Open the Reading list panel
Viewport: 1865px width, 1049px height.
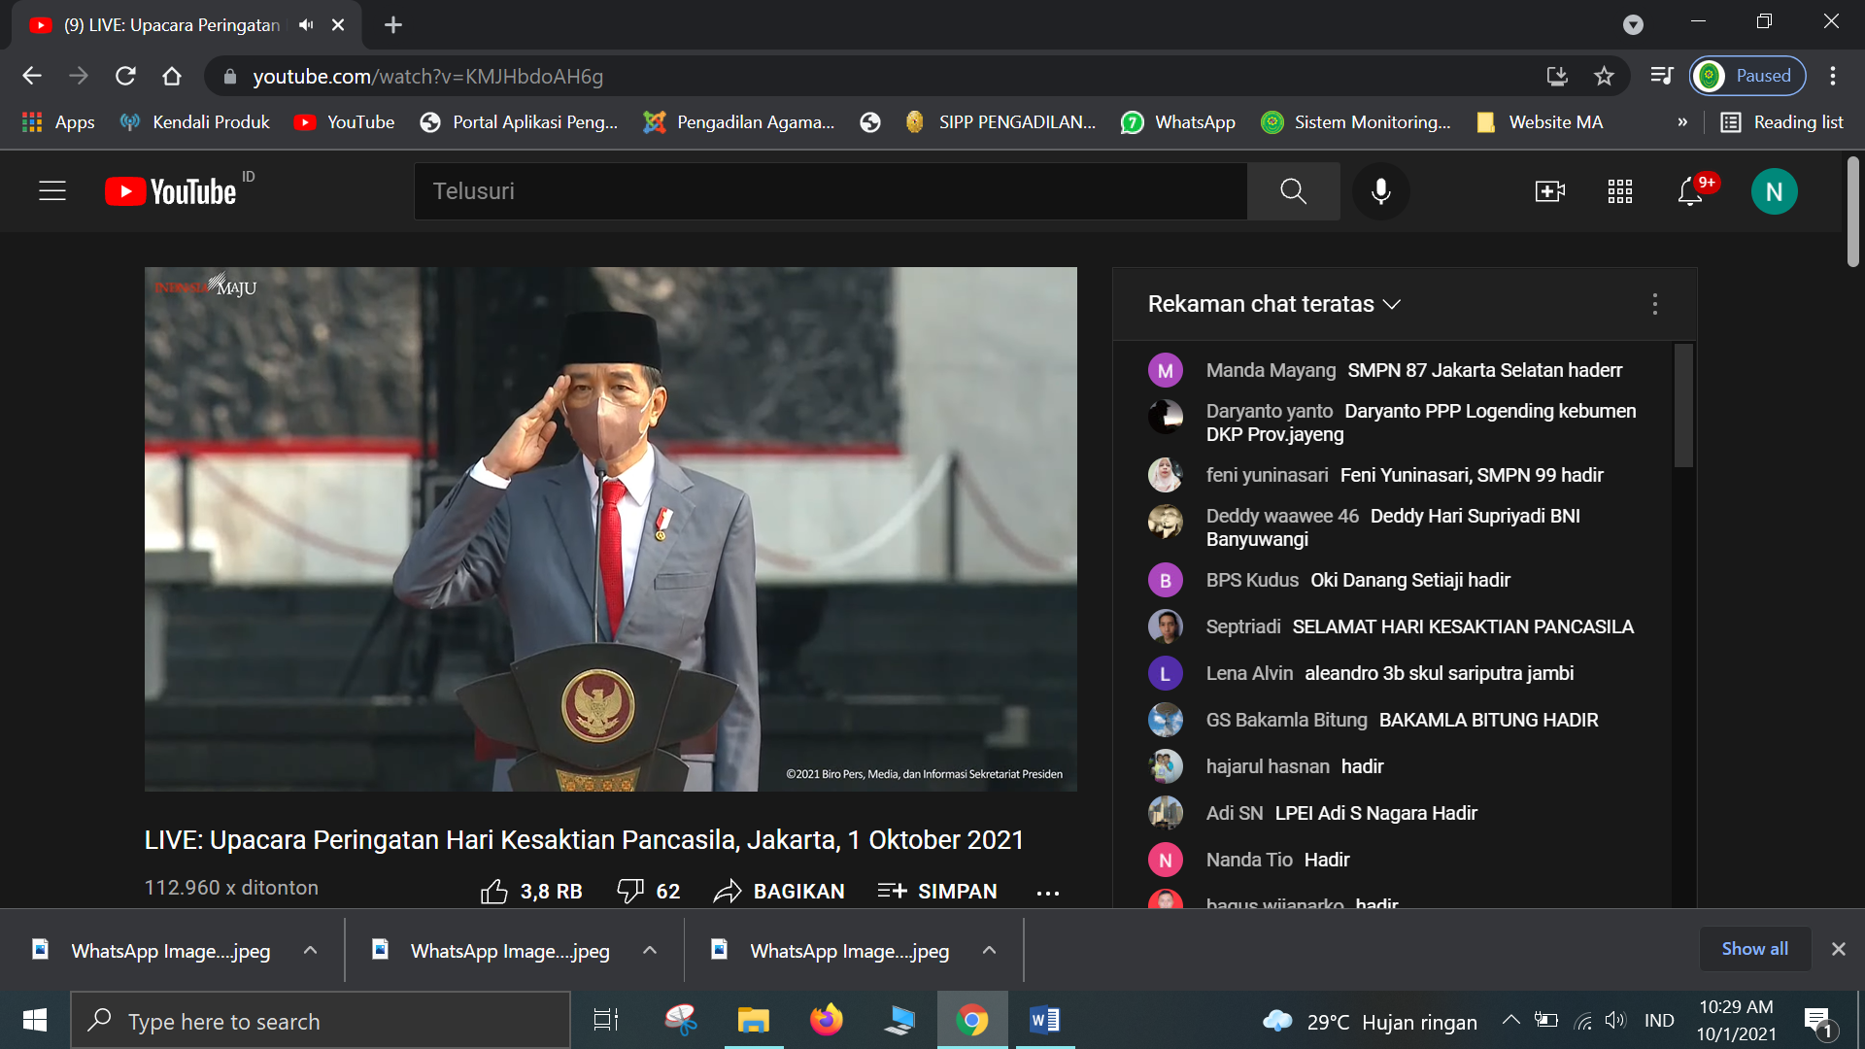tap(1781, 122)
